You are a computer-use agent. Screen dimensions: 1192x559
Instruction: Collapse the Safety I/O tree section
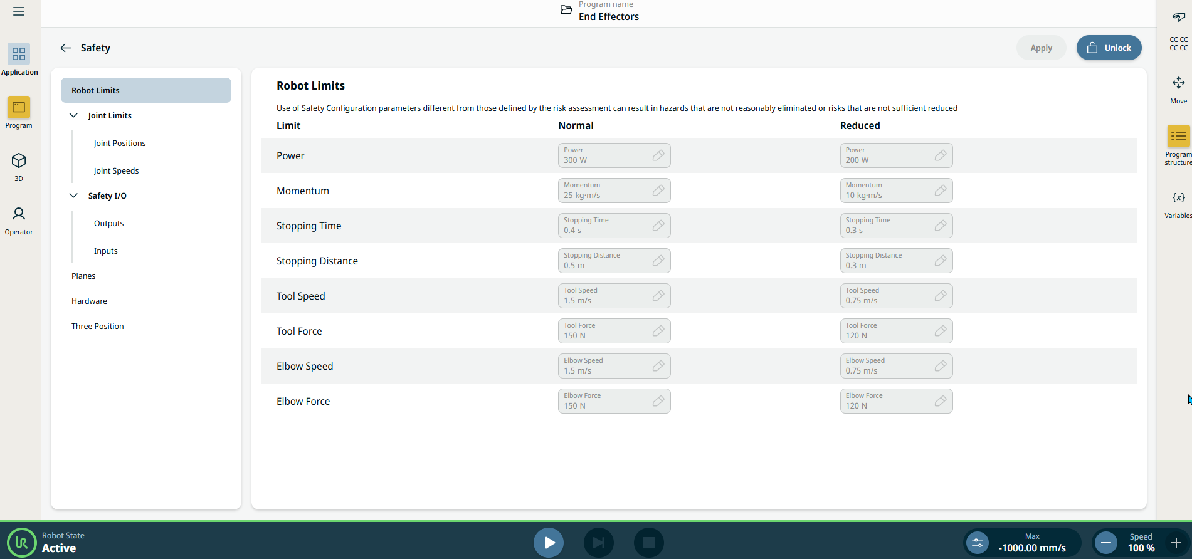coord(73,196)
